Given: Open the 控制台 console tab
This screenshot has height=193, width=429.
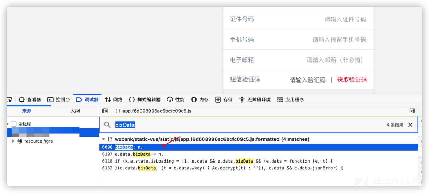Looking at the screenshot, I should (58, 100).
